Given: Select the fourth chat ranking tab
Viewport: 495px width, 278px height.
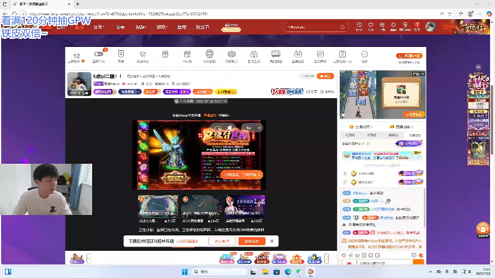Looking at the screenshot, I should click(x=415, y=135).
